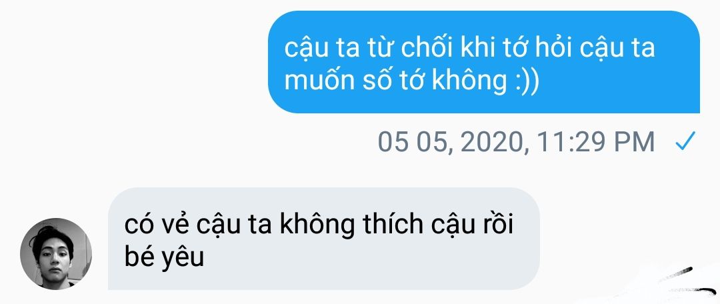Select the blue sent message bubble
The height and width of the screenshot is (304, 720).
point(483,62)
